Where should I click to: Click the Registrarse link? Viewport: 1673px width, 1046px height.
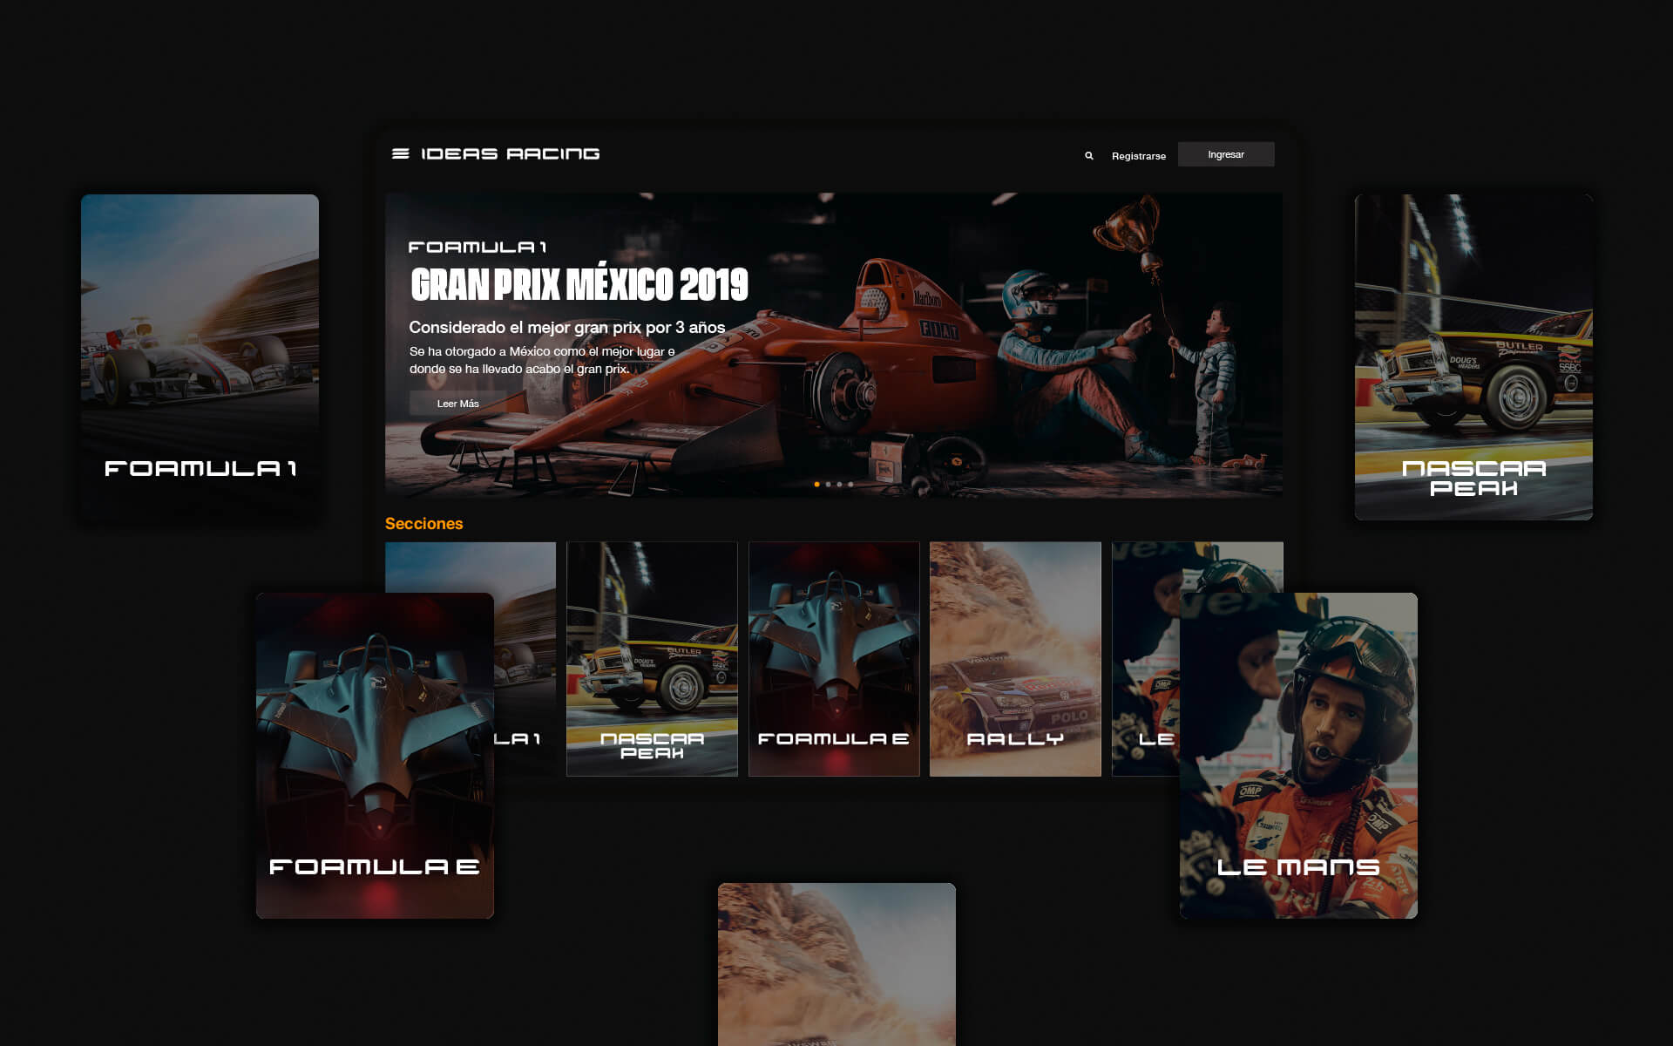[x=1138, y=156]
